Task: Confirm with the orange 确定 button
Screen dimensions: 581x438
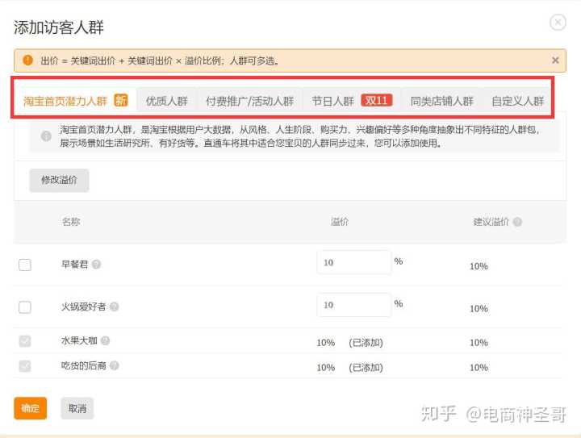Action: (31, 408)
